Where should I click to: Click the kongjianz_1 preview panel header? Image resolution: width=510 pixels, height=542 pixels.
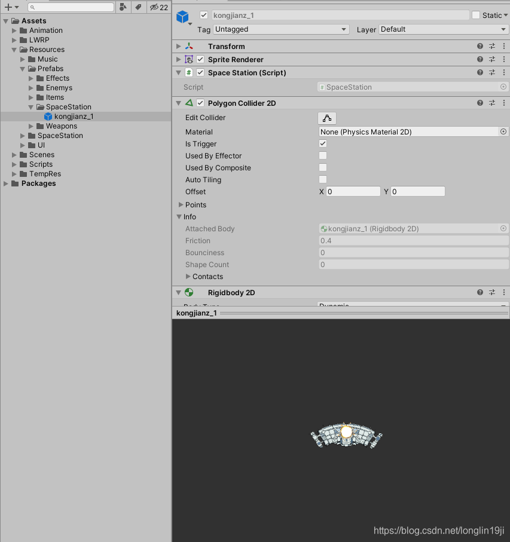pos(341,313)
